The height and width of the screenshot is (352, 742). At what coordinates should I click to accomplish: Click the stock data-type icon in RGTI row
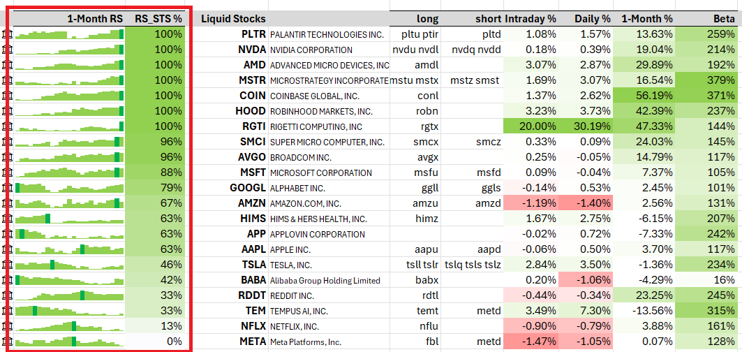tap(7, 126)
